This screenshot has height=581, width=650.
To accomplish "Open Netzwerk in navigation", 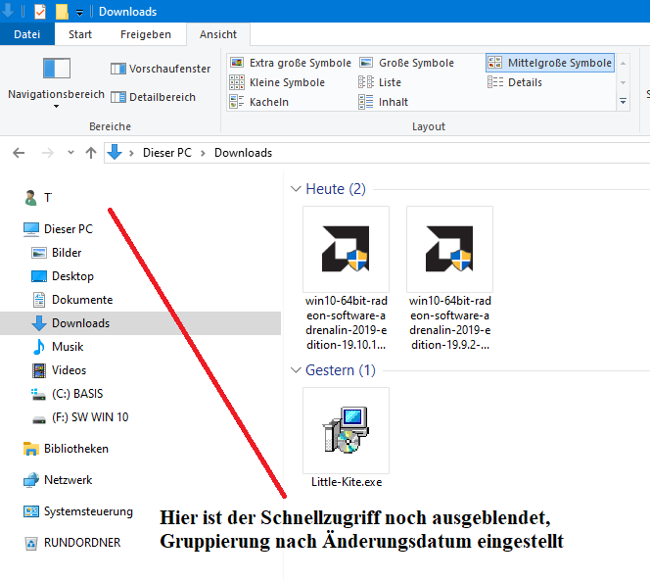I will 58,480.
